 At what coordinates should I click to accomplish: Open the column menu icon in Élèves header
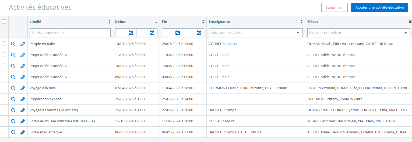point(410,22)
